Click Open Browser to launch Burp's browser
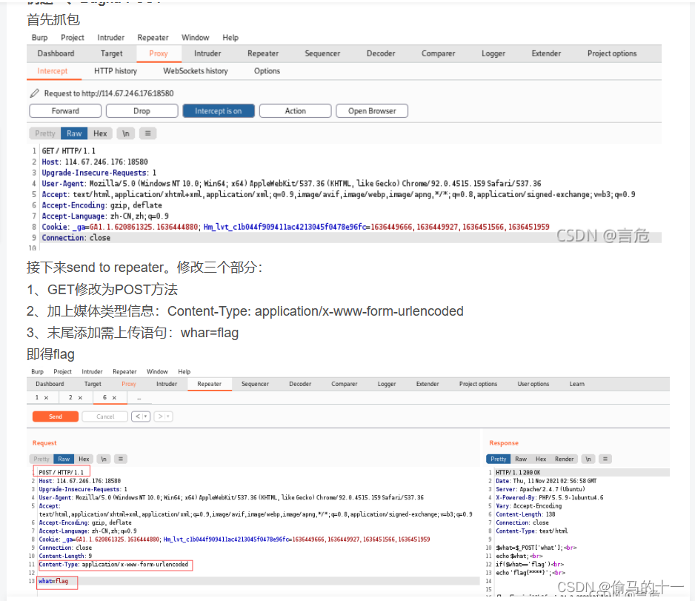The image size is (695, 601). click(371, 110)
